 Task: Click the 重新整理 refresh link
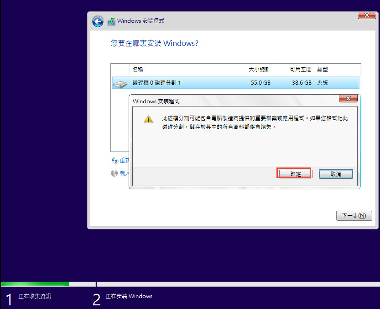tap(125, 160)
